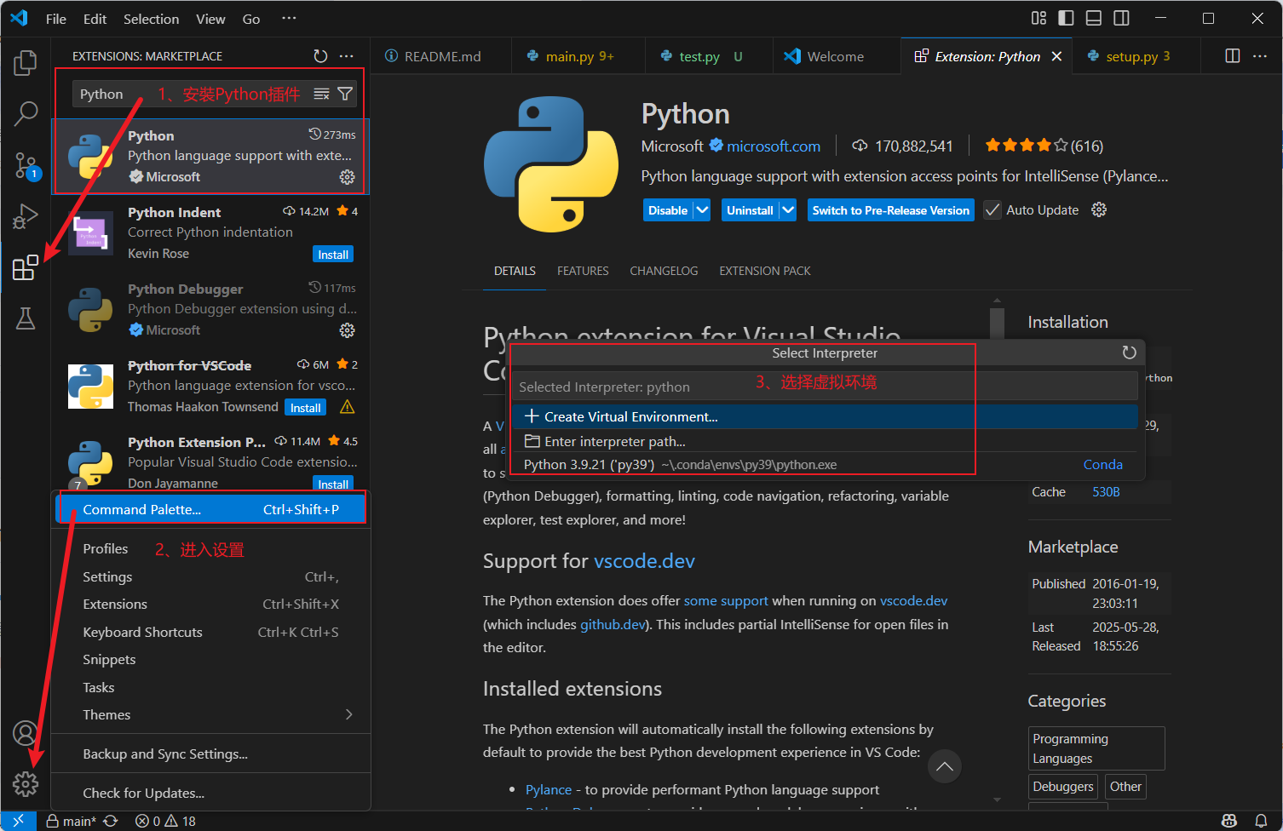1283x831 pixels.
Task: Open the Extensions view icon
Action: click(x=26, y=267)
